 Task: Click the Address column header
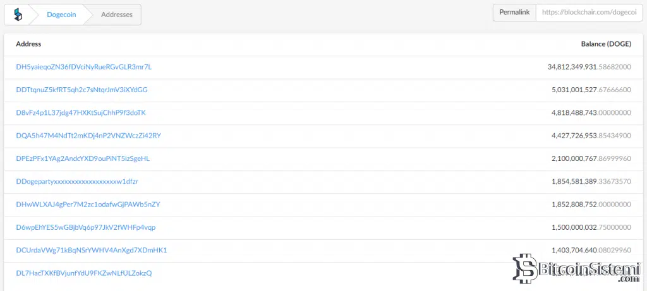coord(28,44)
